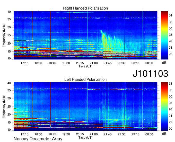Click the left-handed plot's color scale bar
This screenshot has width=175, height=142.
click(x=164, y=106)
